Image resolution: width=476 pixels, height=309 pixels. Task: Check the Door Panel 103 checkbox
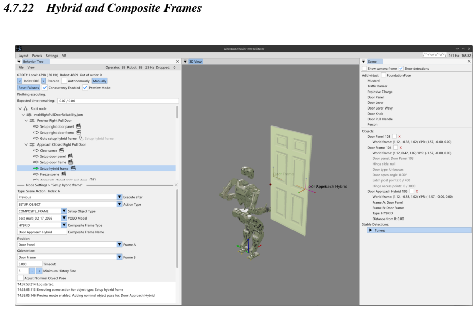tap(394, 136)
